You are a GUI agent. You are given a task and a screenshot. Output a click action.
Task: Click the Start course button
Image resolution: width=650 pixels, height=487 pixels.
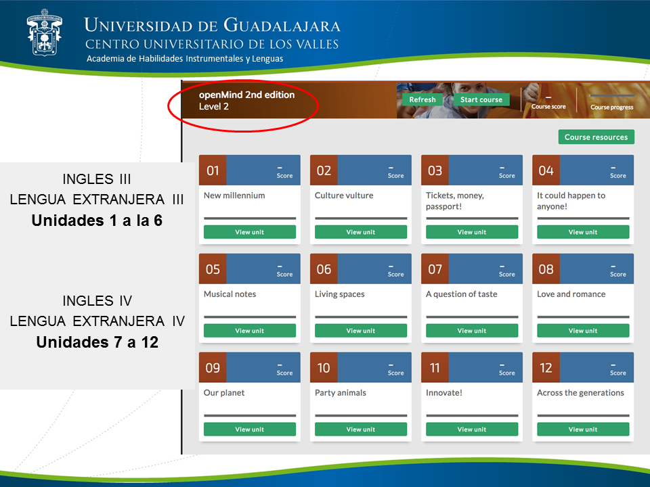coord(481,99)
